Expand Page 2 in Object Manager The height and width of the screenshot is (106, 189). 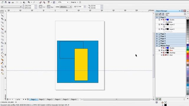(x=157, y=34)
